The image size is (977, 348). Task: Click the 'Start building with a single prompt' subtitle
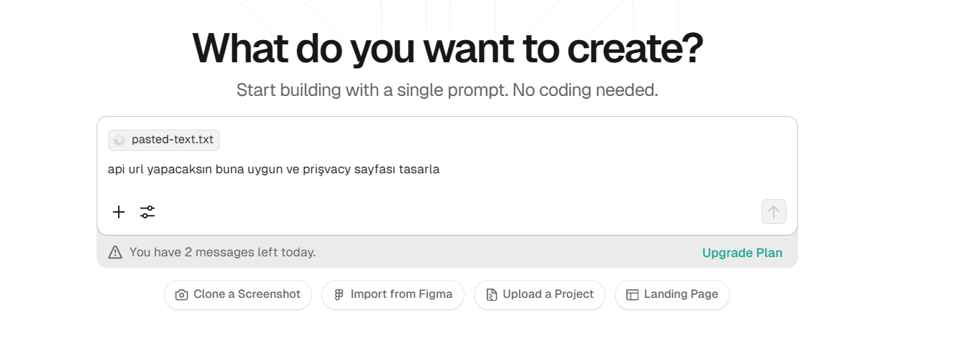coord(447,90)
